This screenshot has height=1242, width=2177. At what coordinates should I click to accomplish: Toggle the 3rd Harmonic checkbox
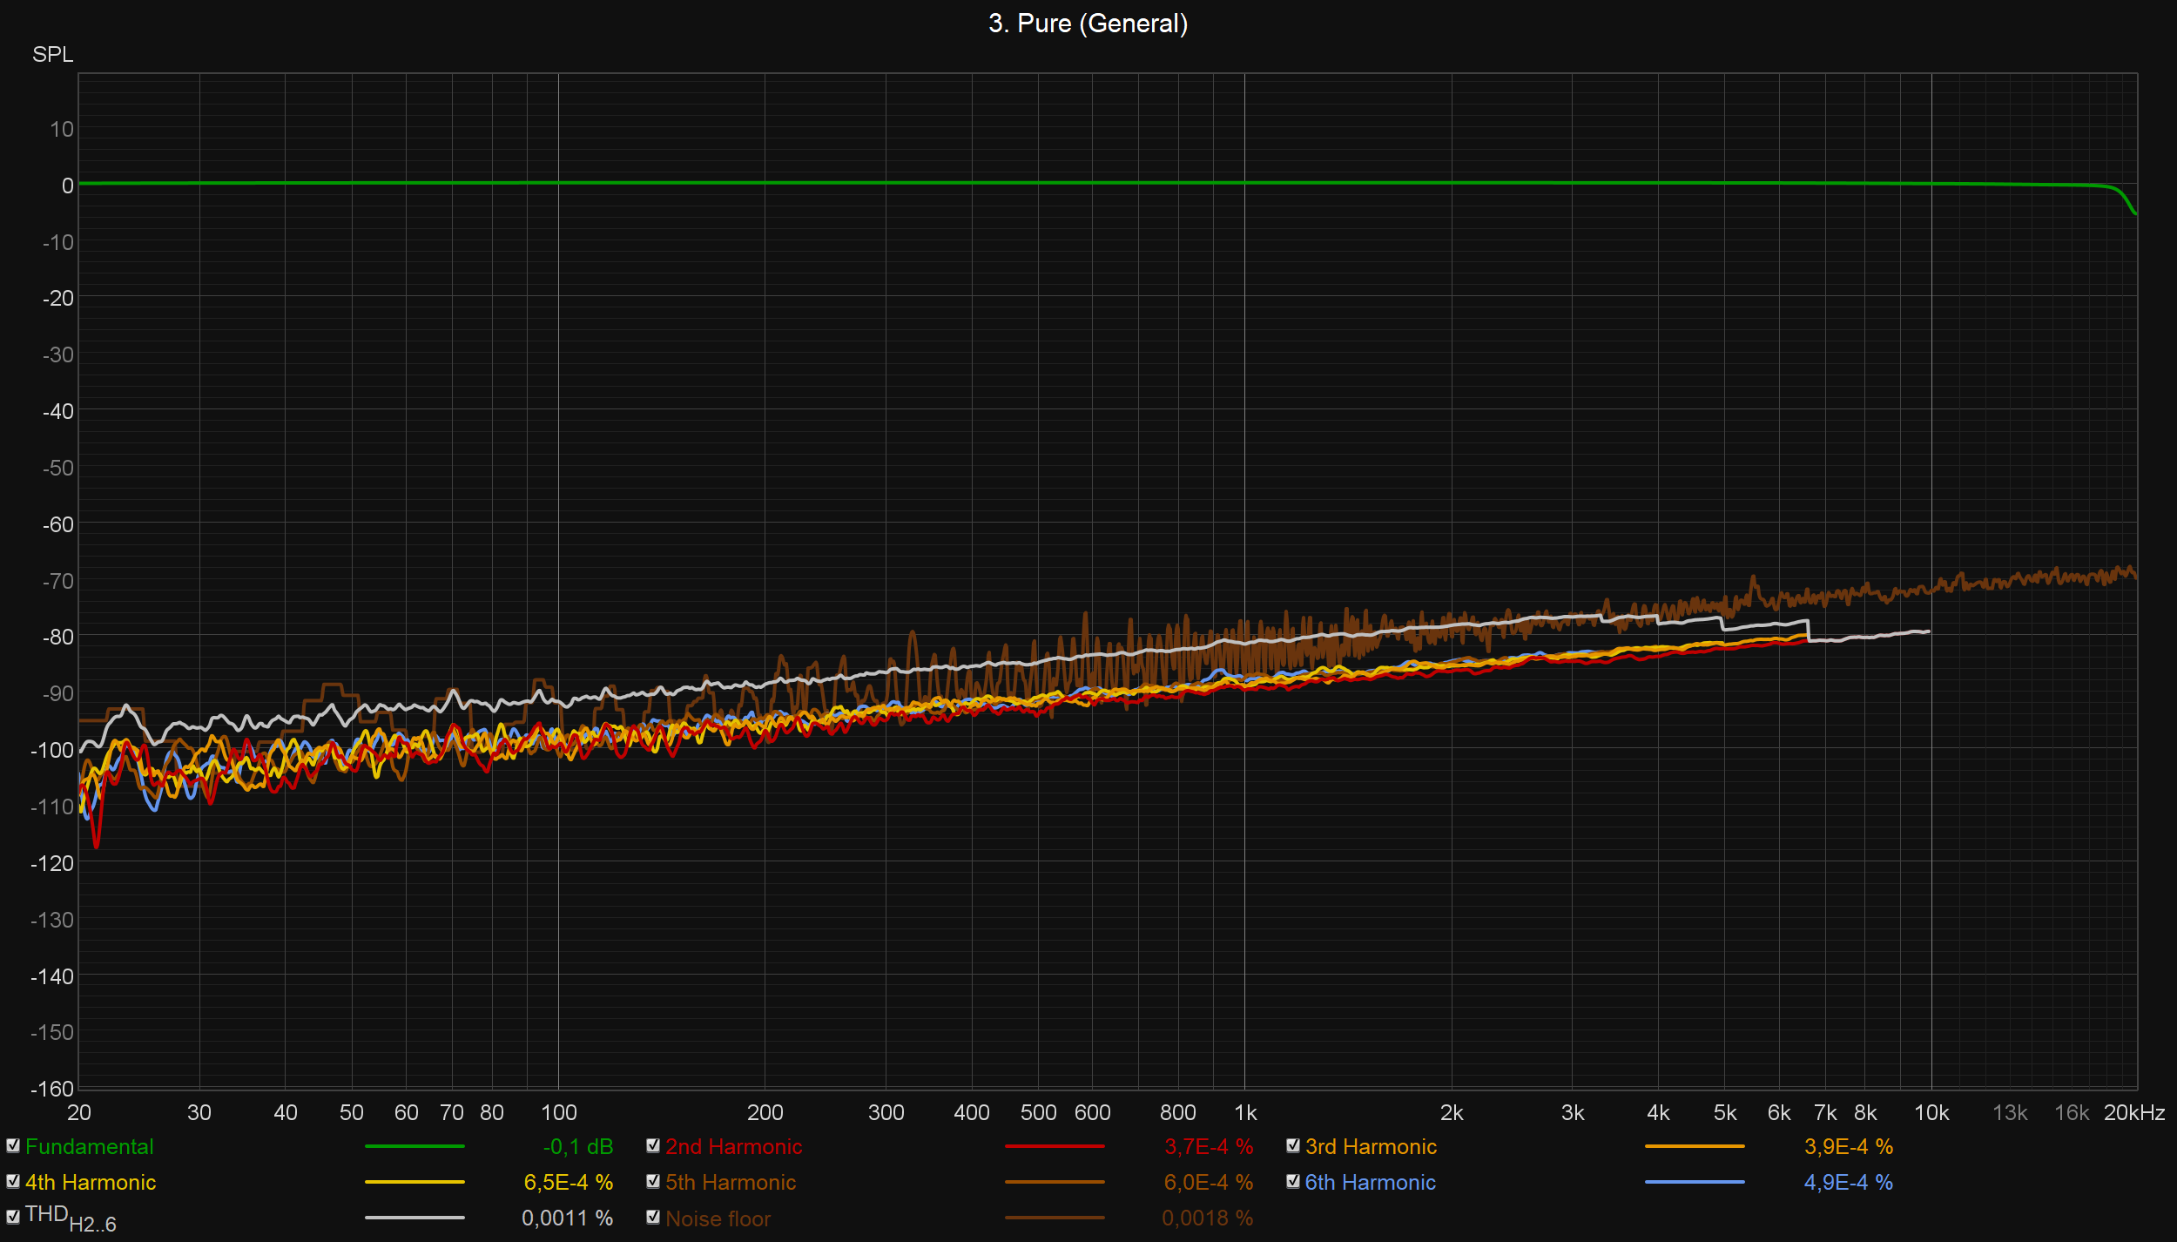coord(1293,1146)
